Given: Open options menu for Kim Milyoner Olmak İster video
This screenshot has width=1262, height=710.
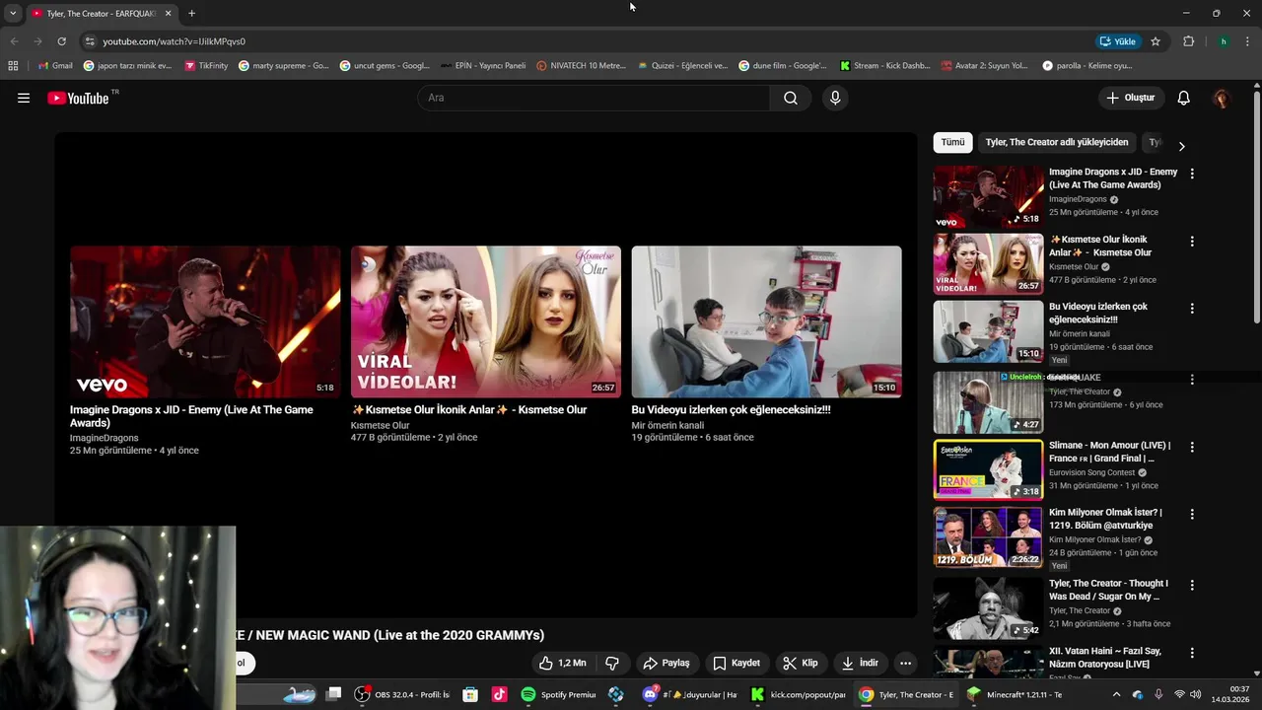Looking at the screenshot, I should (x=1192, y=514).
